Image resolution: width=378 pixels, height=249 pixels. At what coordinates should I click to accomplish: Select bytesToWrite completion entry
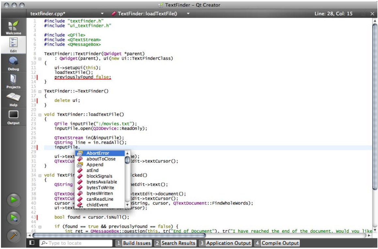tap(100, 188)
